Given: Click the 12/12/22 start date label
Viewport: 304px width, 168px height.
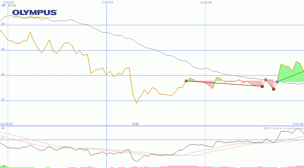Looking at the screenshot, I should [x=7, y=124].
